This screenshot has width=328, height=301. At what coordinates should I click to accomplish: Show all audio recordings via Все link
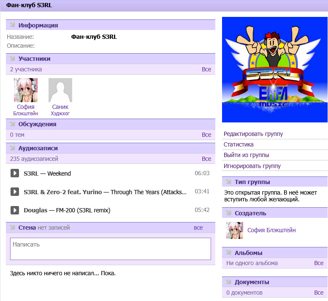[206, 159]
